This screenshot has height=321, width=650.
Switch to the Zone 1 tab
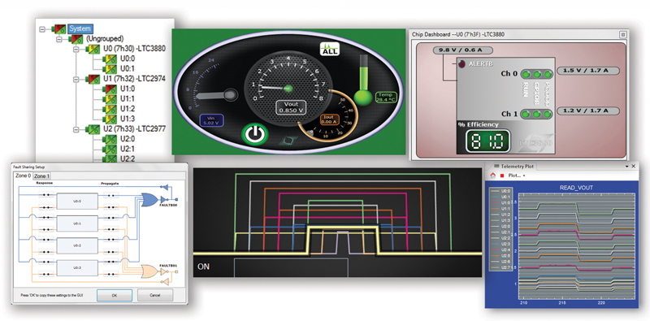(42, 176)
